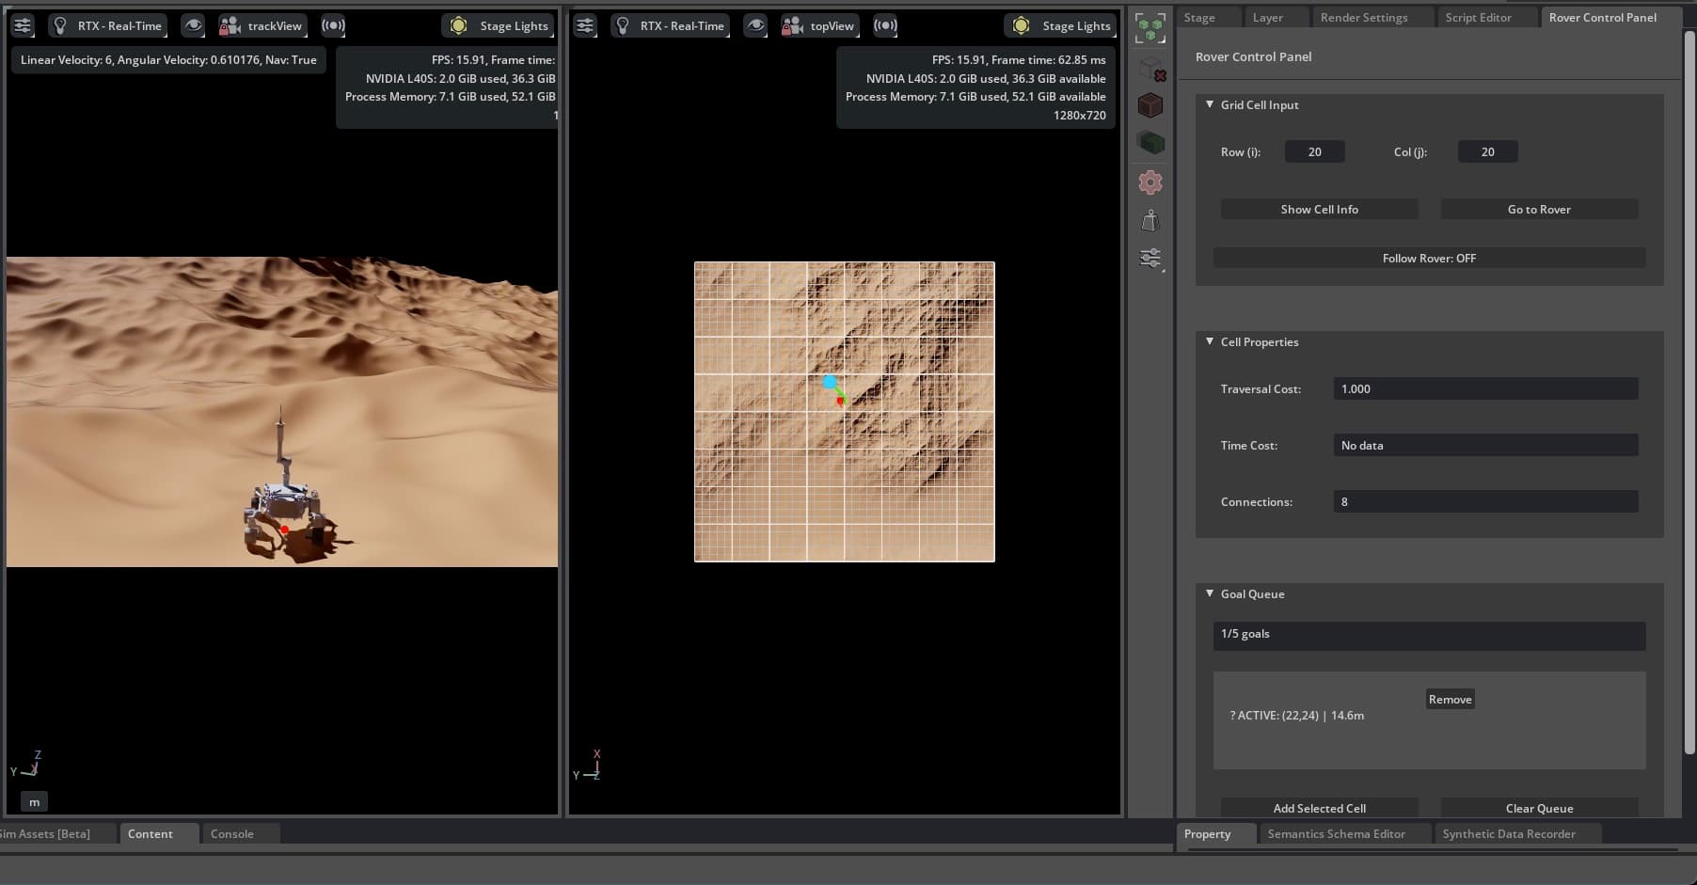The image size is (1697, 885).
Task: Collapse the Cell Properties section
Action: pos(1210,342)
